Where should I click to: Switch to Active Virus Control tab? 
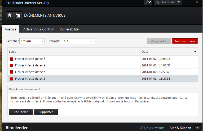point(38,29)
